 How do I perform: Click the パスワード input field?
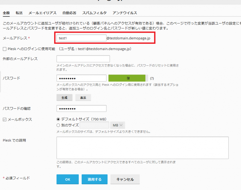81,78
